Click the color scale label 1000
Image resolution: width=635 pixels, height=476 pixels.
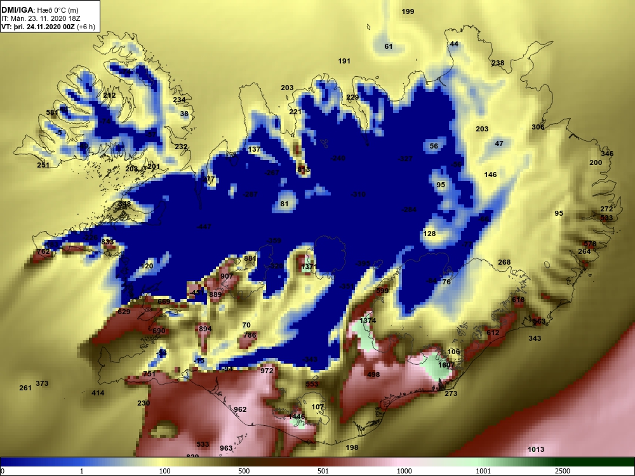coord(404,471)
